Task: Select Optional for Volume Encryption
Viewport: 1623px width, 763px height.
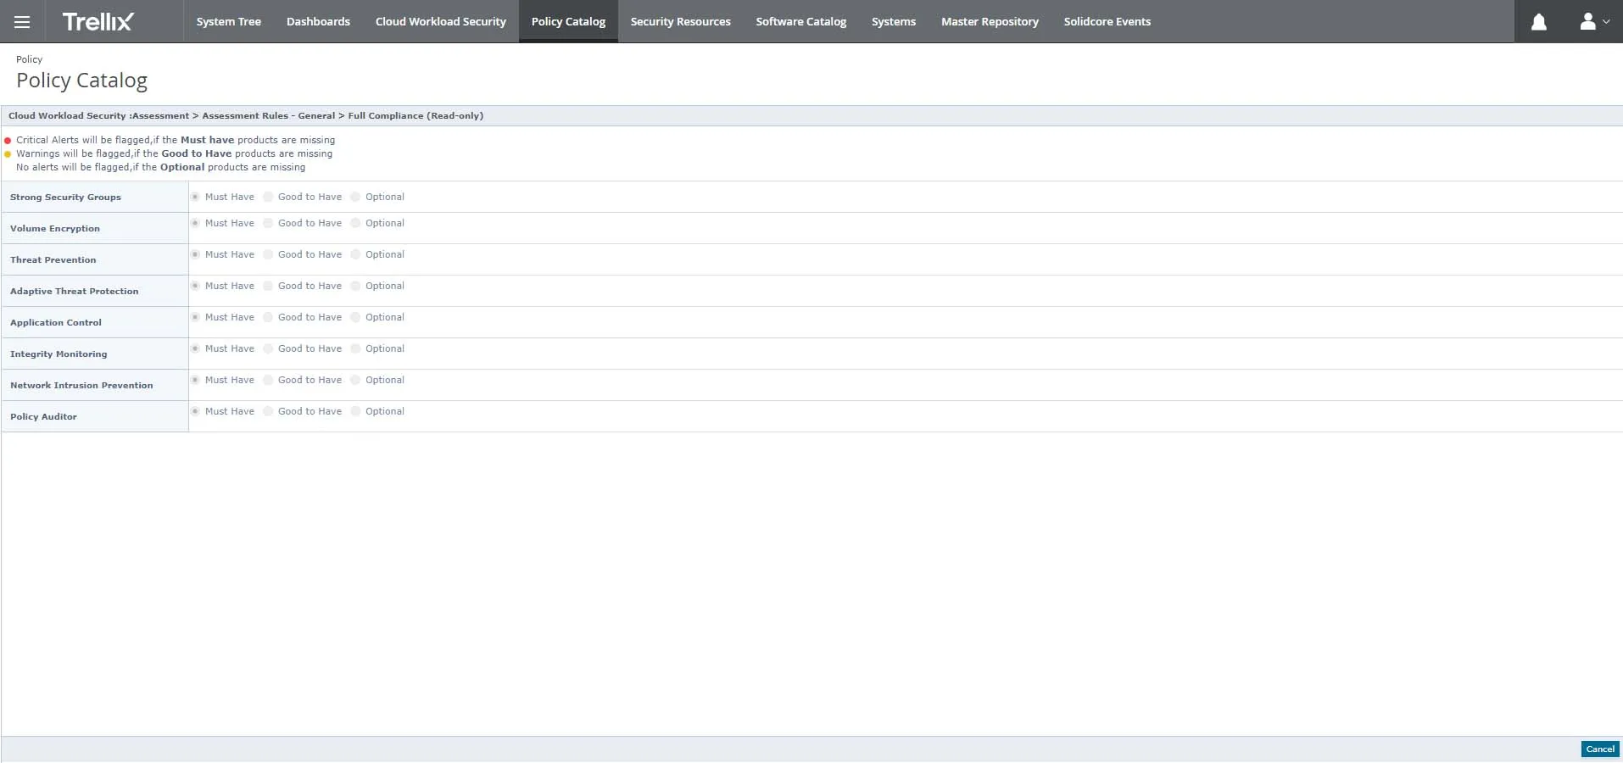Action: pyautogui.click(x=355, y=223)
